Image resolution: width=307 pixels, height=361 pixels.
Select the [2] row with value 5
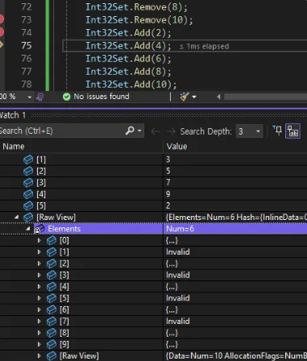click(x=153, y=171)
